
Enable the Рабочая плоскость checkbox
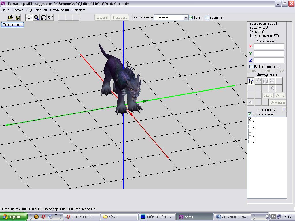tap(251, 66)
